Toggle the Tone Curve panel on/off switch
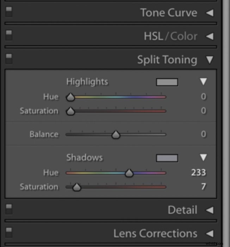The height and width of the screenshot is (247, 230). (9, 12)
